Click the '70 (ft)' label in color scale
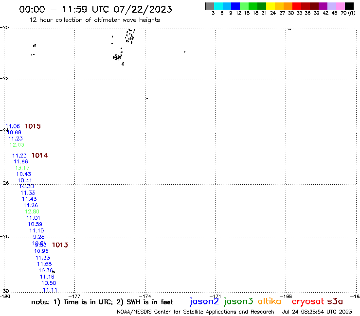 348,13
